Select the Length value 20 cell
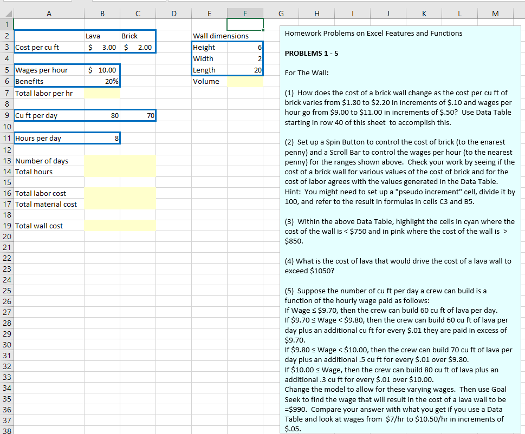Viewport: 525px width, 434px height. coord(245,70)
